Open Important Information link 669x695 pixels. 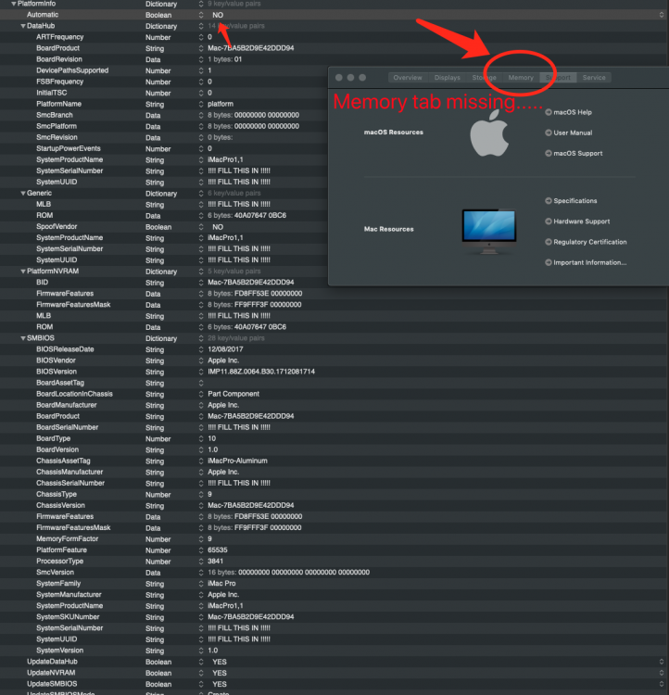tap(590, 262)
